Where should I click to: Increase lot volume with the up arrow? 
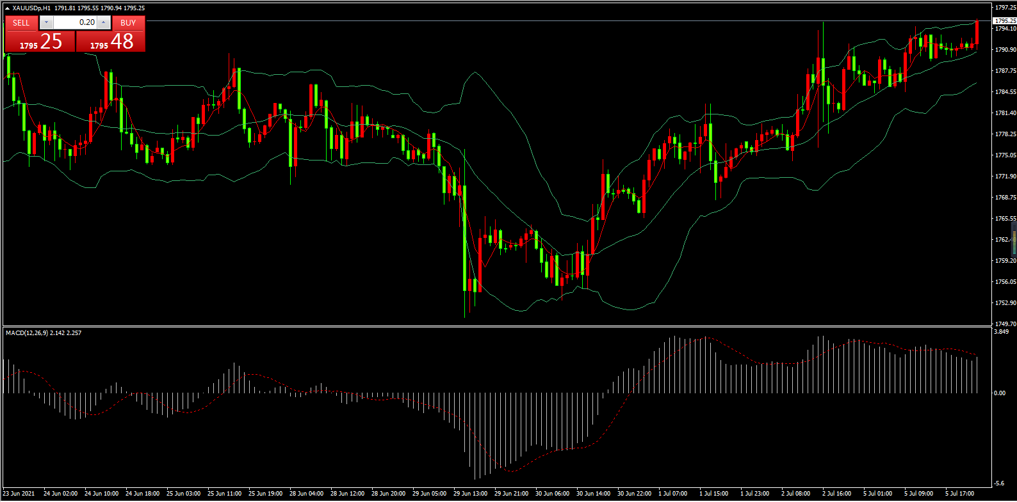103,22
